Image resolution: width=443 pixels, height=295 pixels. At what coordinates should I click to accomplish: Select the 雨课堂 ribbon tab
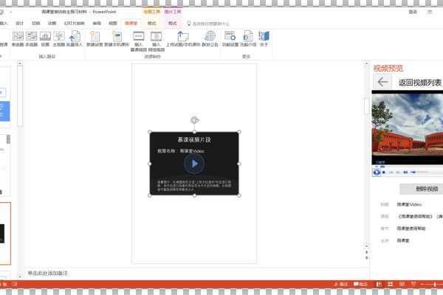pyautogui.click(x=131, y=23)
